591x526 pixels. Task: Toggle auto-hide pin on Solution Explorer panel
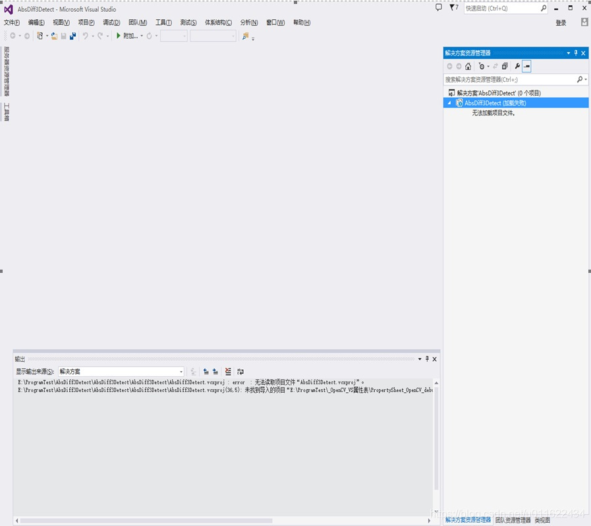pyautogui.click(x=576, y=53)
